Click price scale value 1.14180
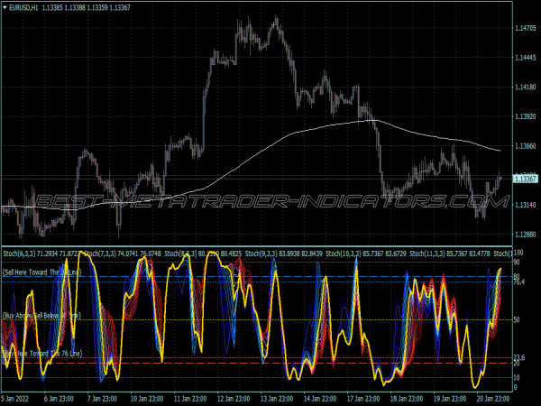 [526, 88]
